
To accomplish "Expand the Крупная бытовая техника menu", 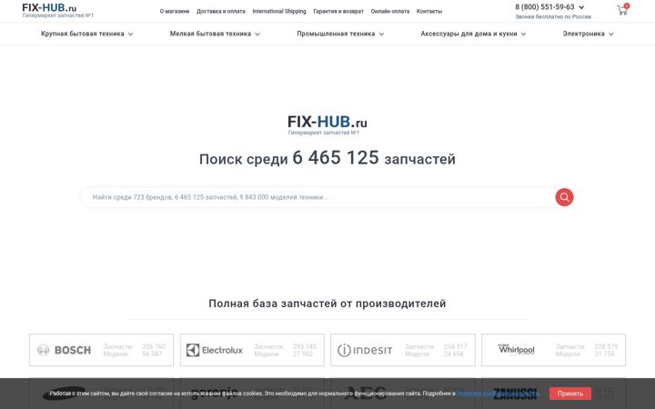I will [87, 34].
